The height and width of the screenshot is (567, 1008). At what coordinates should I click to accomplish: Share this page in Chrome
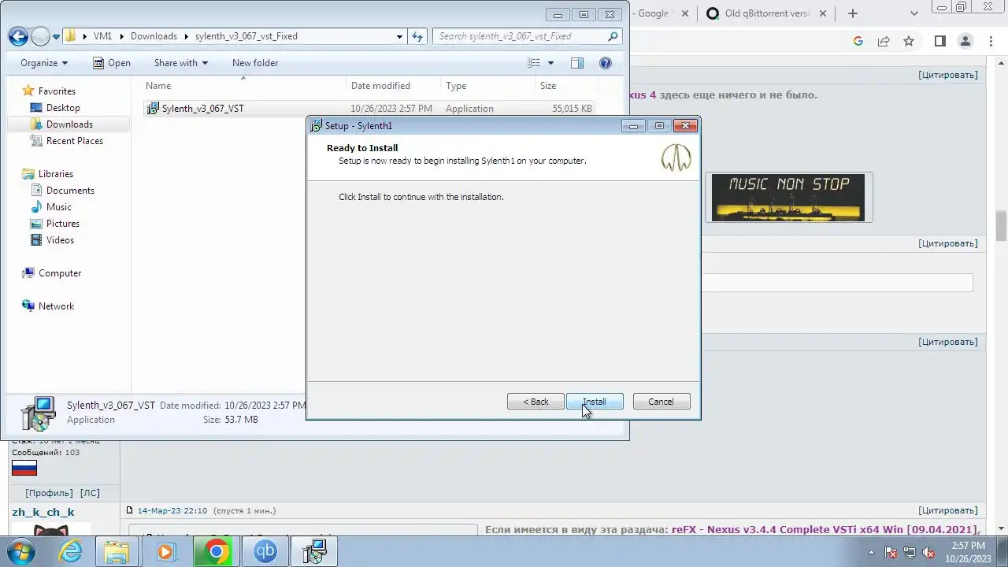click(x=884, y=41)
